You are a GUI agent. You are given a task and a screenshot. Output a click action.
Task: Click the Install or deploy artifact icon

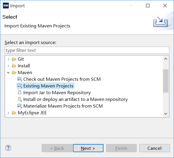(20, 99)
